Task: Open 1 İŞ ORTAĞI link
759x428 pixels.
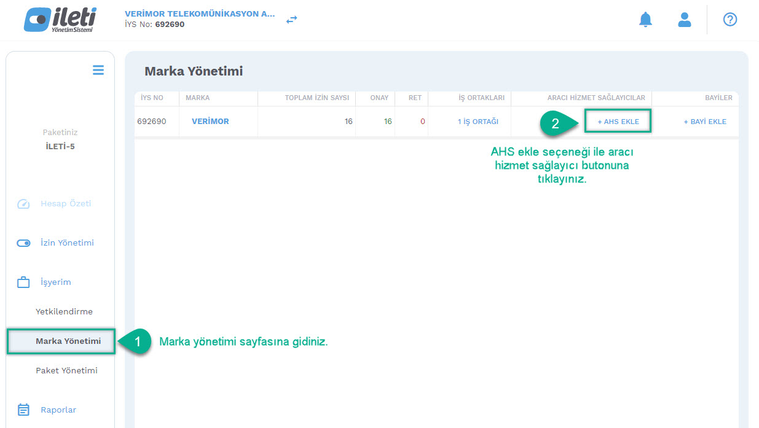Action: (478, 122)
